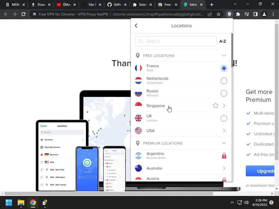Close the Intro tab
This screenshot has width=279, height=209.
click(201, 5)
